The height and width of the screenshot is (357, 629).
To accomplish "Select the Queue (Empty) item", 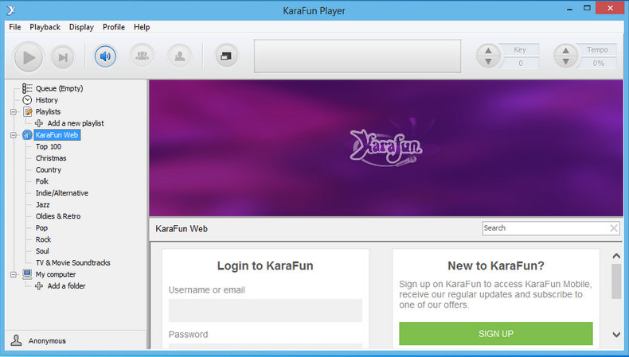I will (59, 88).
